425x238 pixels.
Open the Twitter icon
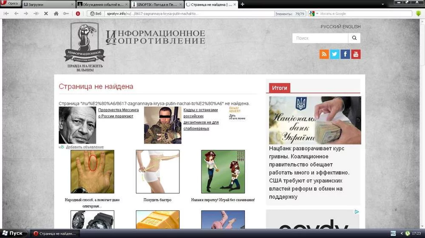pos(334,54)
